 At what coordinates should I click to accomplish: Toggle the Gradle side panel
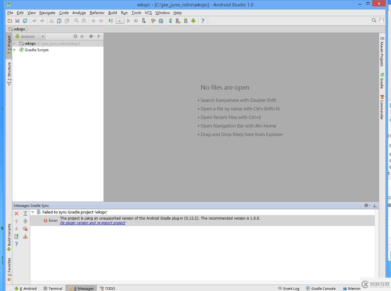382,81
